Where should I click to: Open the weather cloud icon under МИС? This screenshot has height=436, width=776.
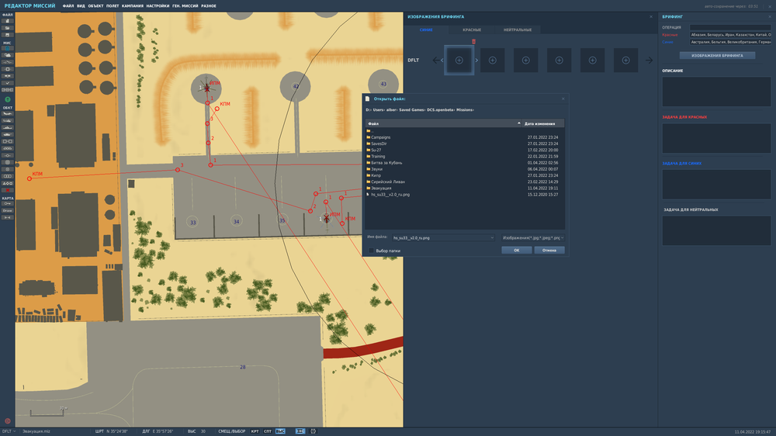point(8,55)
